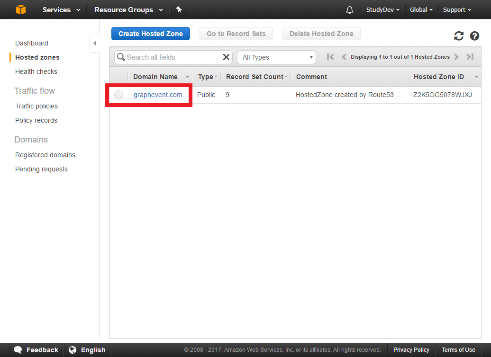Collapse the left navigation panel arrow
The image size is (491, 357).
click(x=95, y=44)
